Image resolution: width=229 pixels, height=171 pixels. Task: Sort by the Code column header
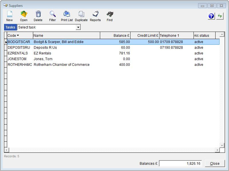pyautogui.click(x=20, y=35)
